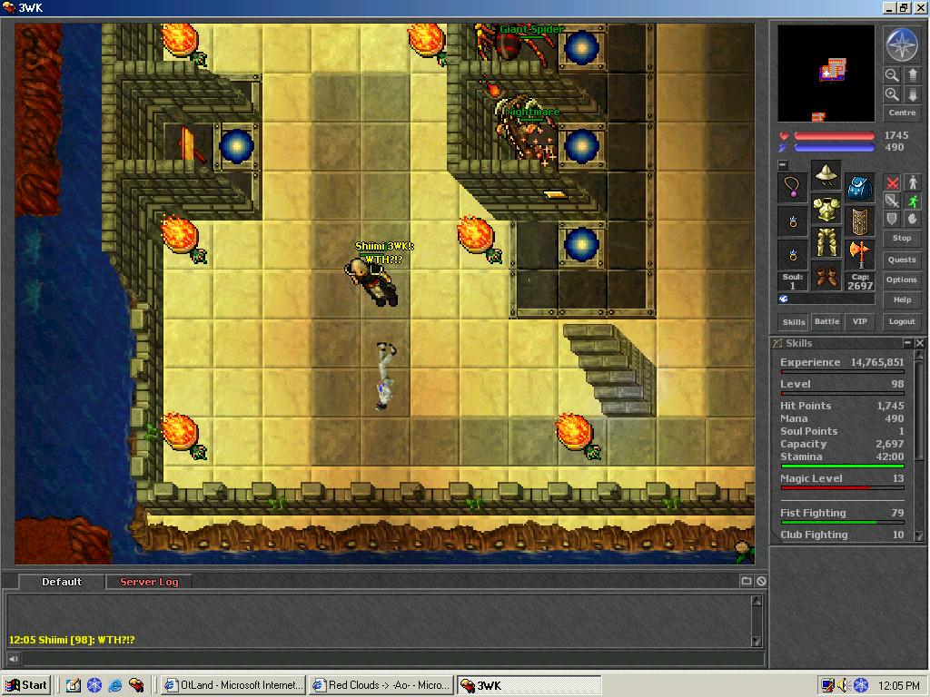The height and width of the screenshot is (697, 930).
Task: Switch to Red Clouds taskbar window
Action: pyautogui.click(x=382, y=685)
